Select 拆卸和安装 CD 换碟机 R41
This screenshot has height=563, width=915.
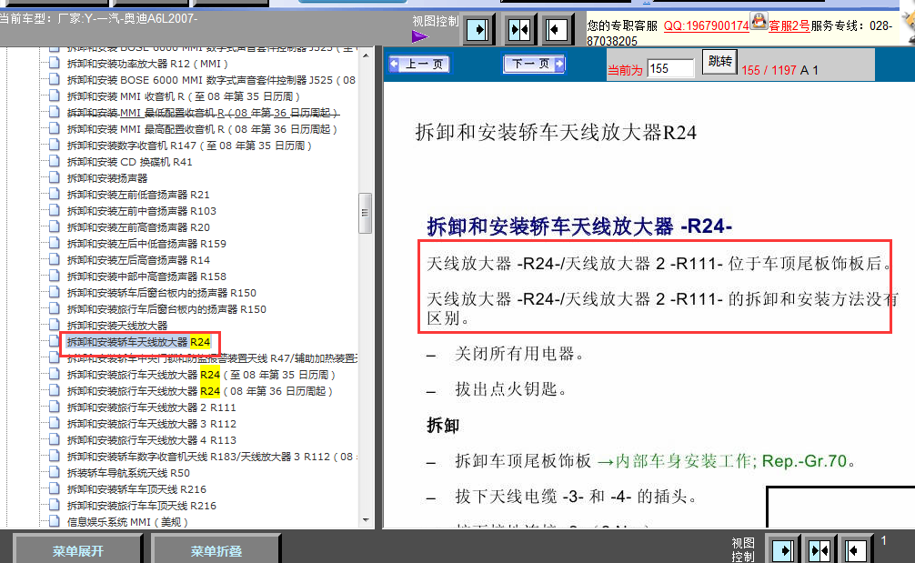129,162
